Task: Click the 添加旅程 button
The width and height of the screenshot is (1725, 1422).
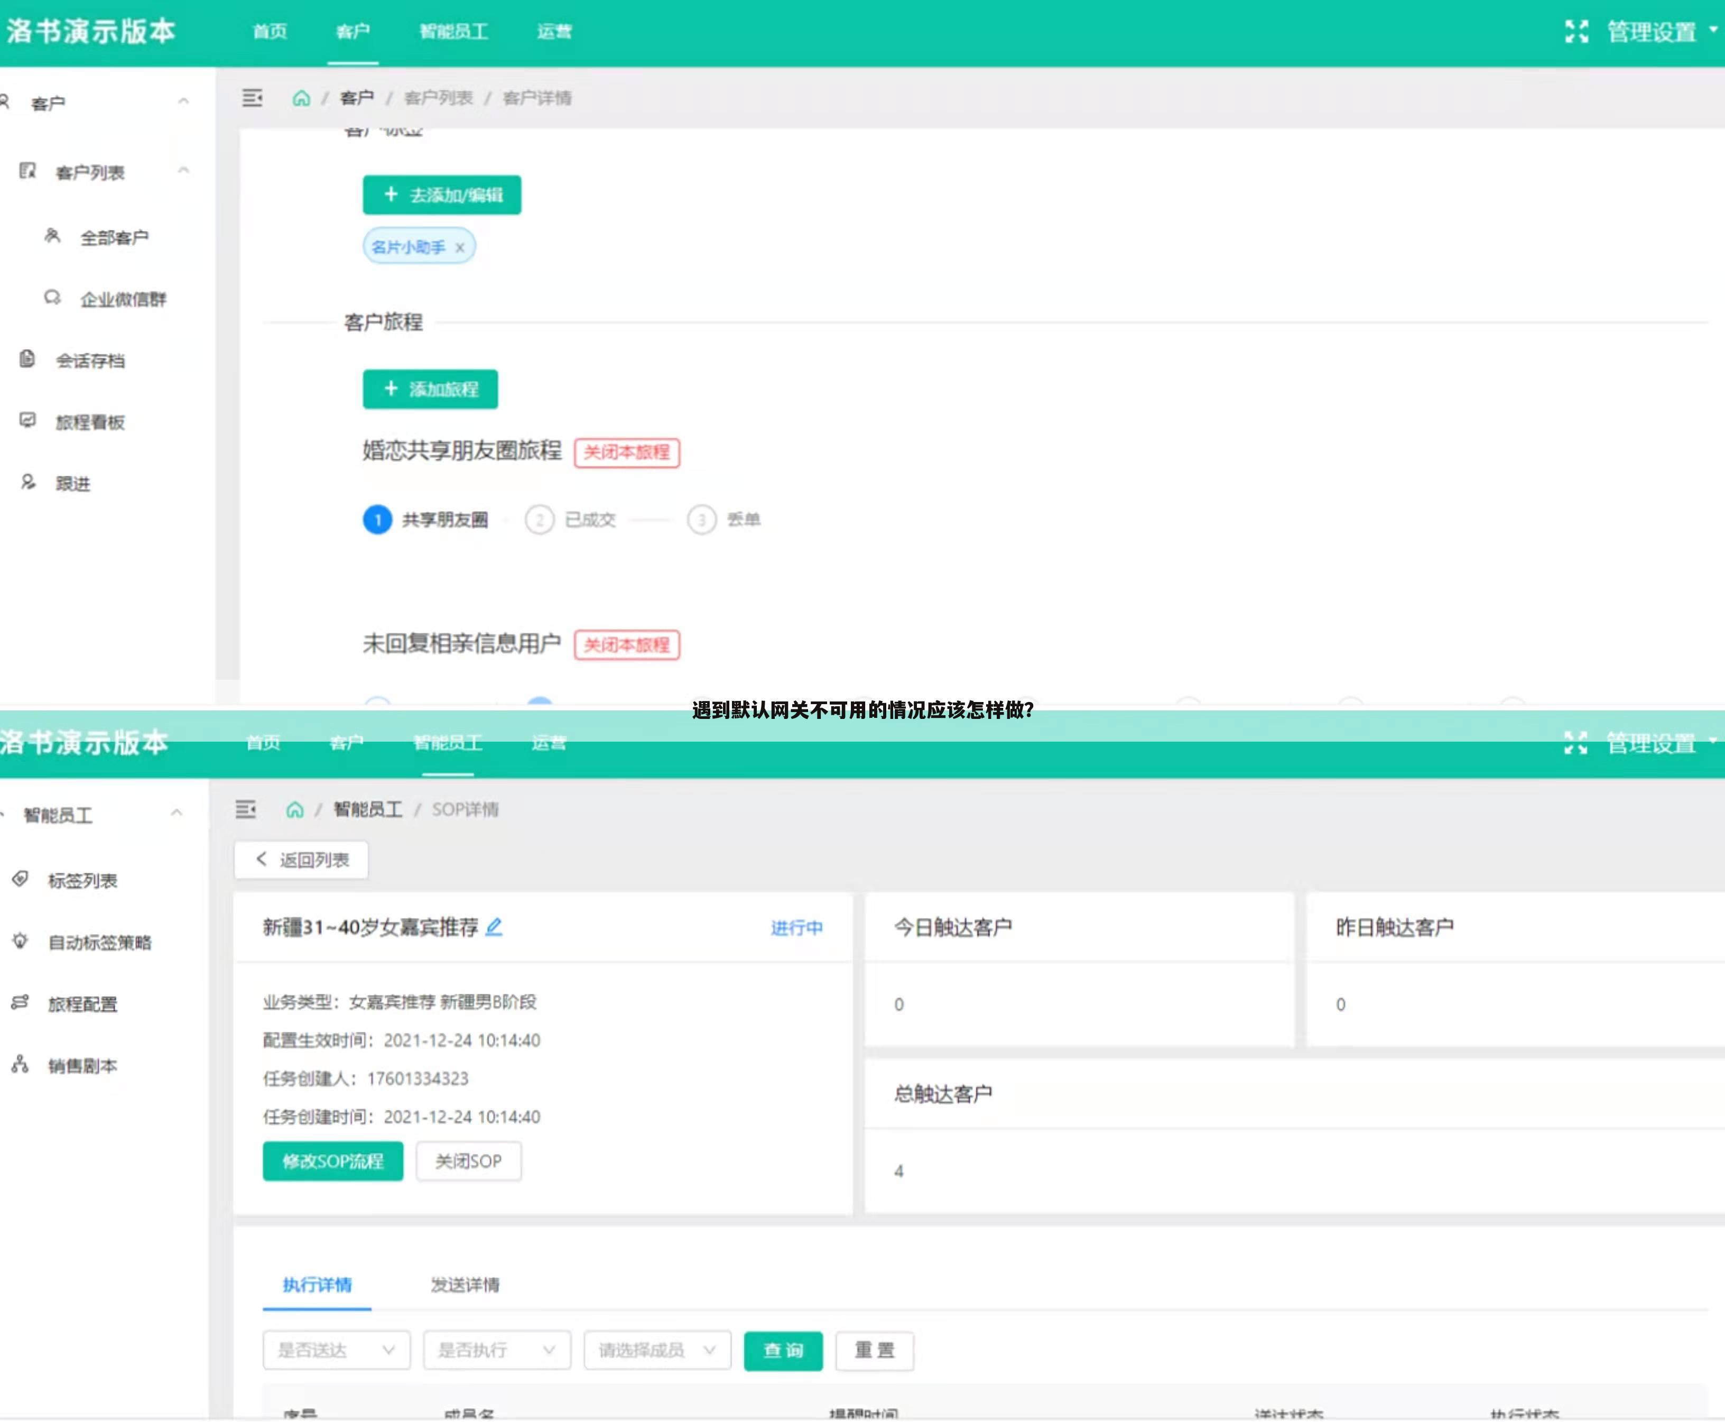Action: 430,389
